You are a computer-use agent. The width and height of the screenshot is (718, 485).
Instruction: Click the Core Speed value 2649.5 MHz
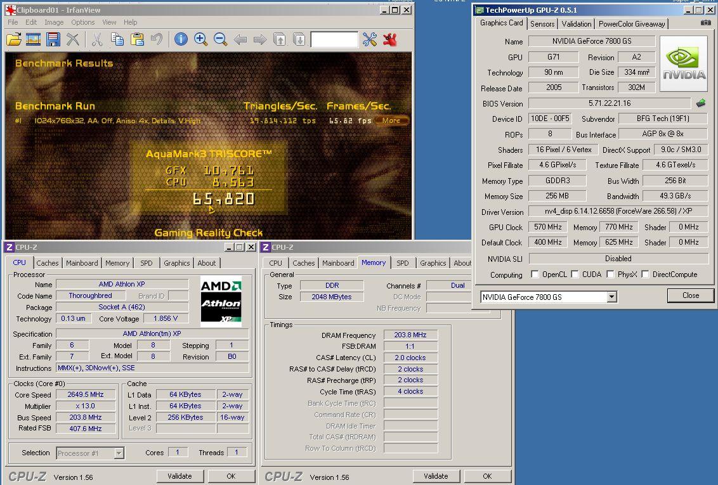point(86,395)
